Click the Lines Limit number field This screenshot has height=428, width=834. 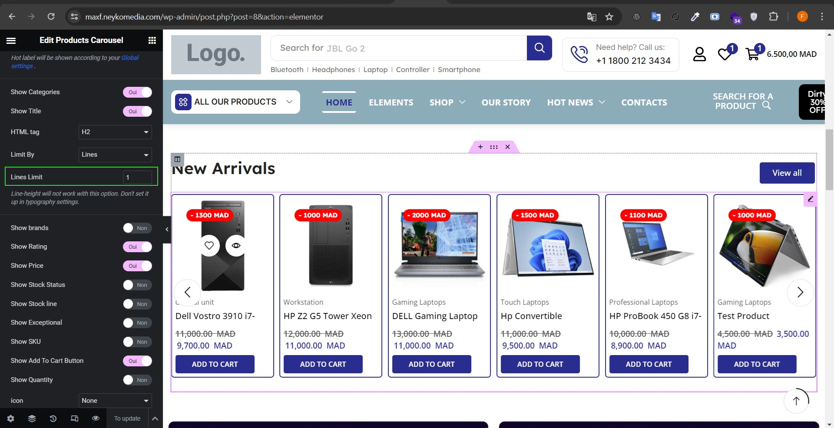[x=138, y=177]
